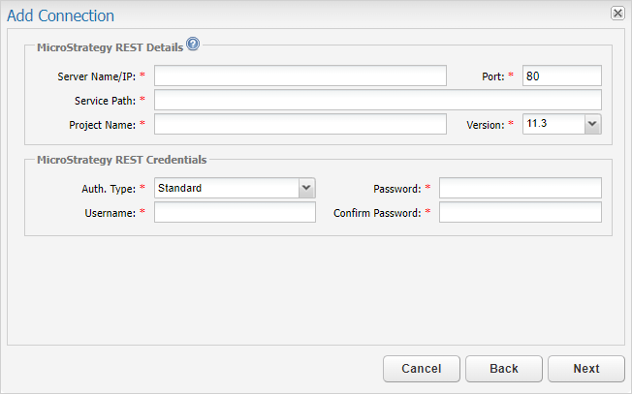
Task: Click the Project Name label
Action: click(x=103, y=125)
